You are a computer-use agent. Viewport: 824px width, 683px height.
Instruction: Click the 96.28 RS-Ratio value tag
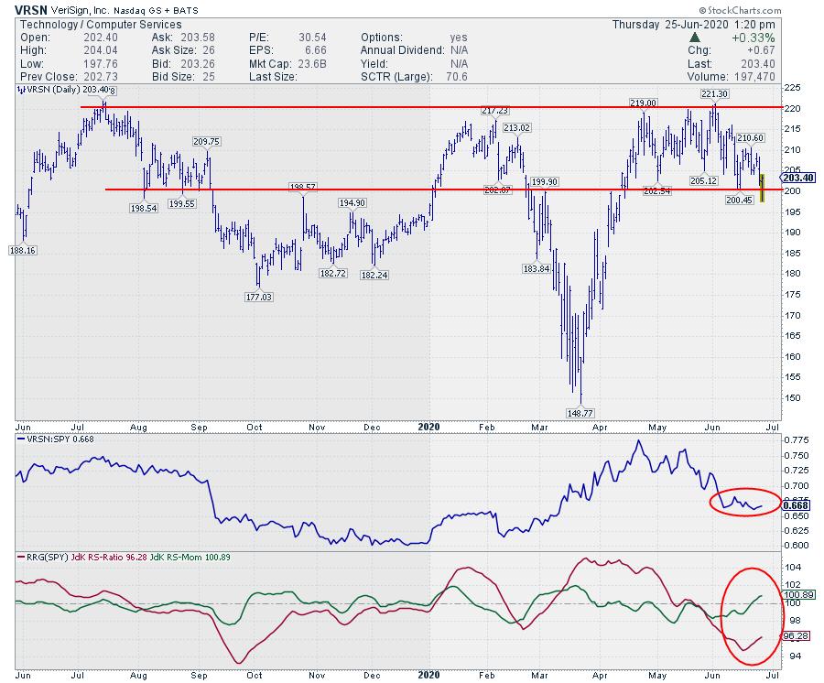point(796,635)
